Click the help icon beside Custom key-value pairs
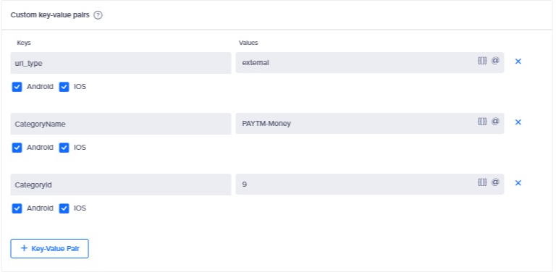Viewport: 556px width, 275px height. [x=98, y=15]
